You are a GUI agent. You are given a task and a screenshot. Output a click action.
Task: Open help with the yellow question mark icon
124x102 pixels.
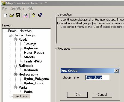click(34, 15)
